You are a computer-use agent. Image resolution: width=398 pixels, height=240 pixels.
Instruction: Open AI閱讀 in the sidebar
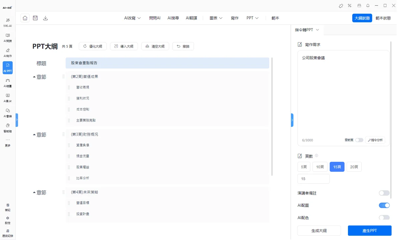tap(8, 37)
